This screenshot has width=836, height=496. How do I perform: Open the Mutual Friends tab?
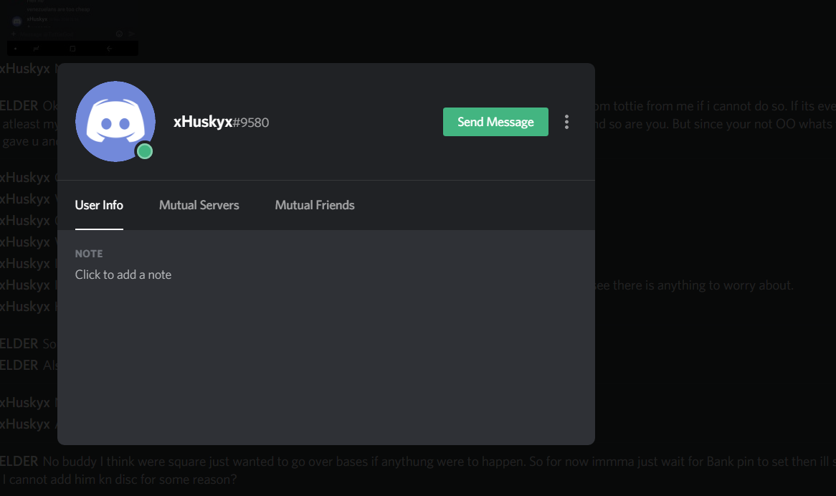tap(315, 205)
